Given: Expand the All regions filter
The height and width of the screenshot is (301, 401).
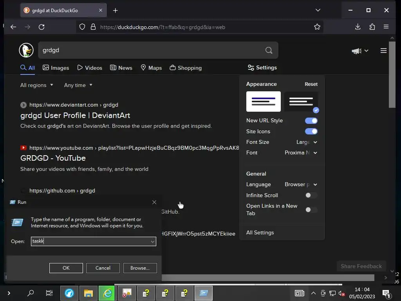Looking at the screenshot, I should pos(37,85).
